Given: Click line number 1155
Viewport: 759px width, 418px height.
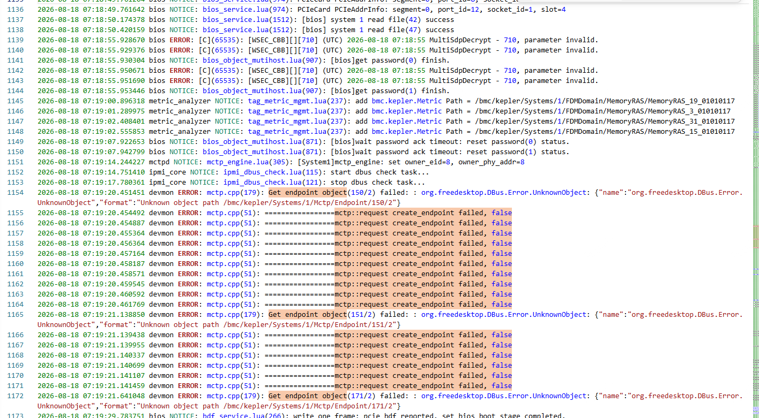Looking at the screenshot, I should tap(16, 213).
